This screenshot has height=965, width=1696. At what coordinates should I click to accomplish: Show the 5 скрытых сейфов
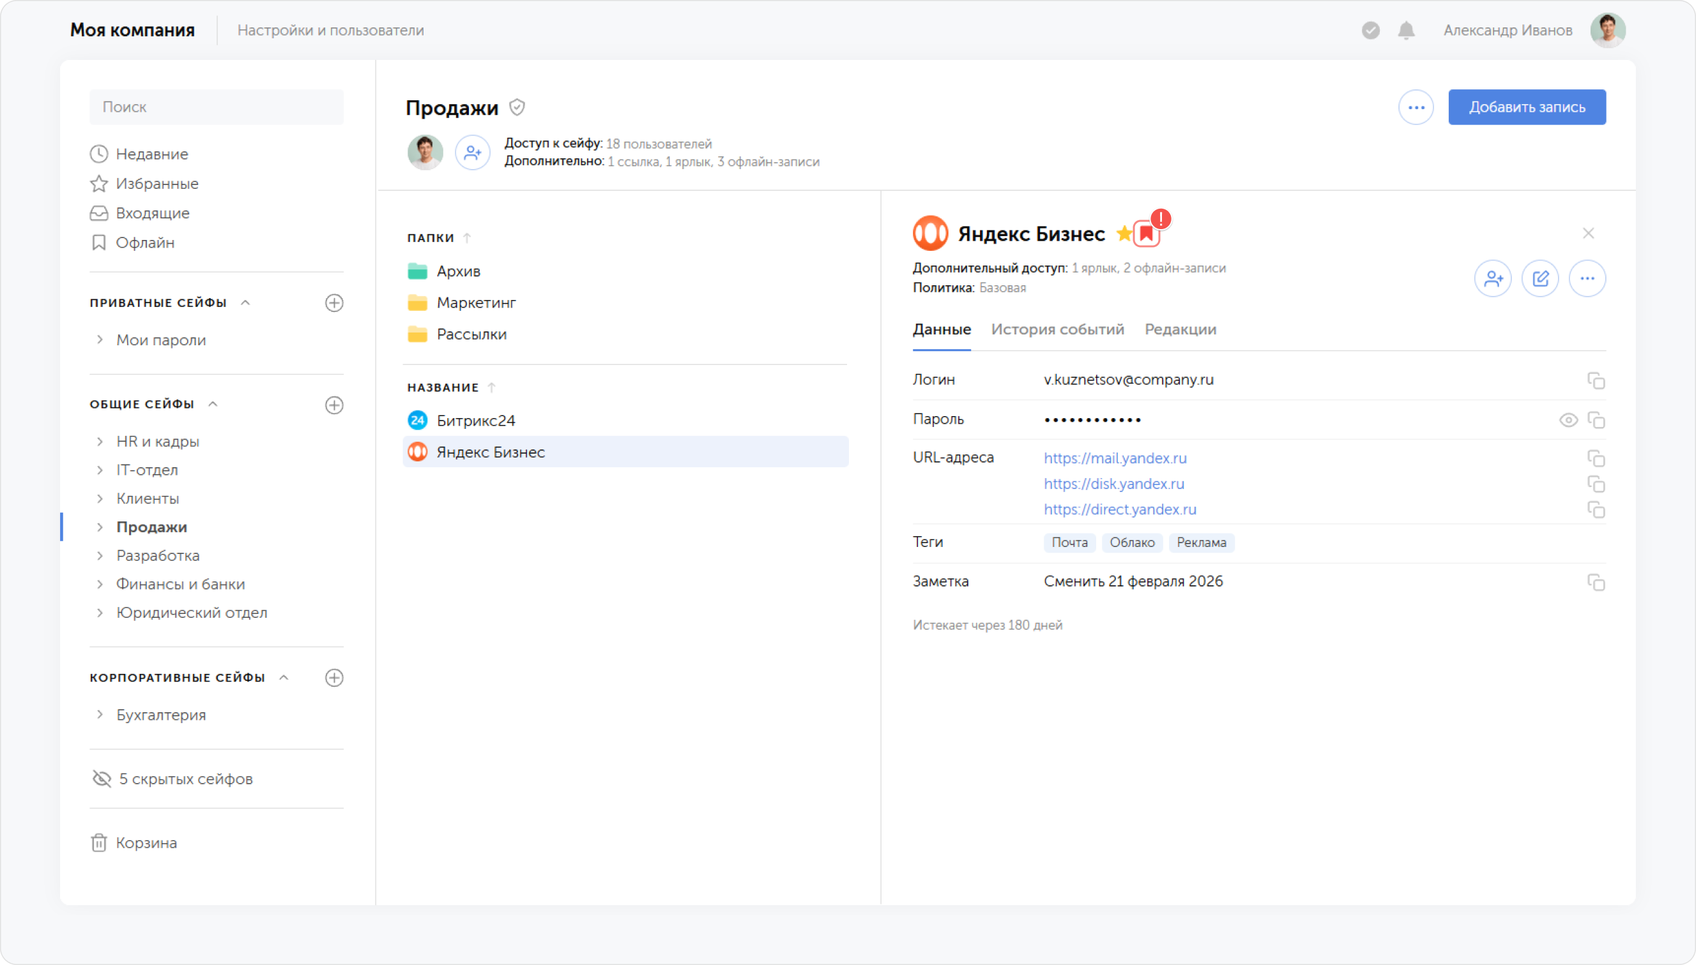(x=172, y=779)
